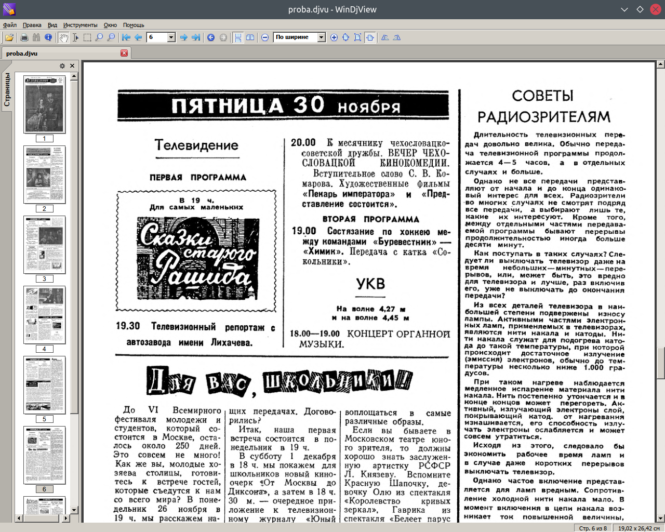Close the proba.djvu tab with red X
This screenshot has width=665, height=532.
[x=124, y=53]
